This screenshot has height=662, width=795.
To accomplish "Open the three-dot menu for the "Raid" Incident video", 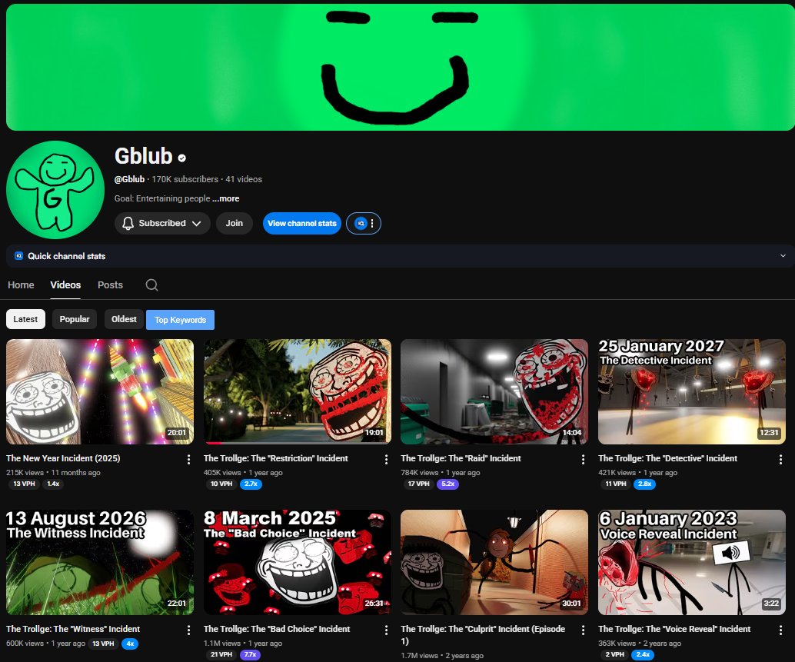I will [x=583, y=459].
